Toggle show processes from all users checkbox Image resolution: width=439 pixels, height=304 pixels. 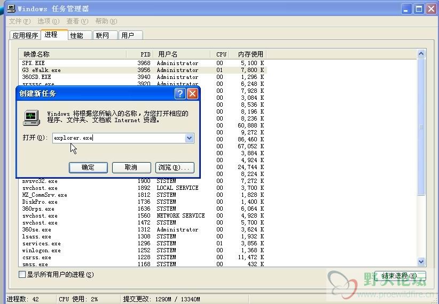pos(22,274)
